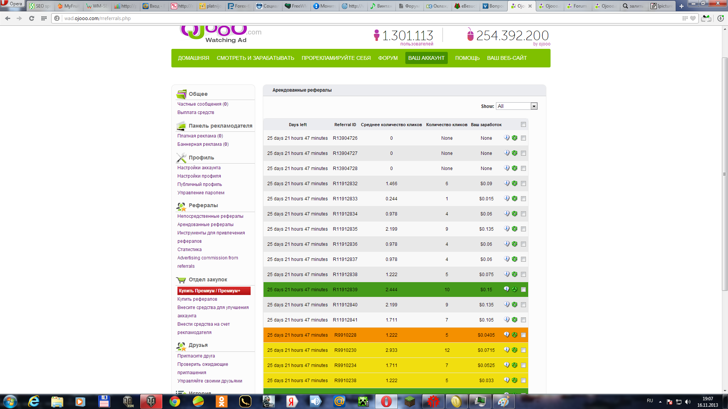Open info icon for referral R13904727

point(507,153)
